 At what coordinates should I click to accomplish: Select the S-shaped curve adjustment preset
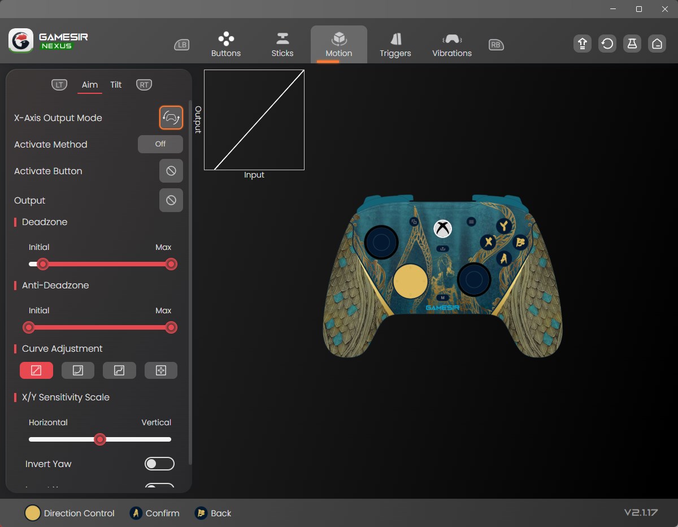click(x=119, y=370)
